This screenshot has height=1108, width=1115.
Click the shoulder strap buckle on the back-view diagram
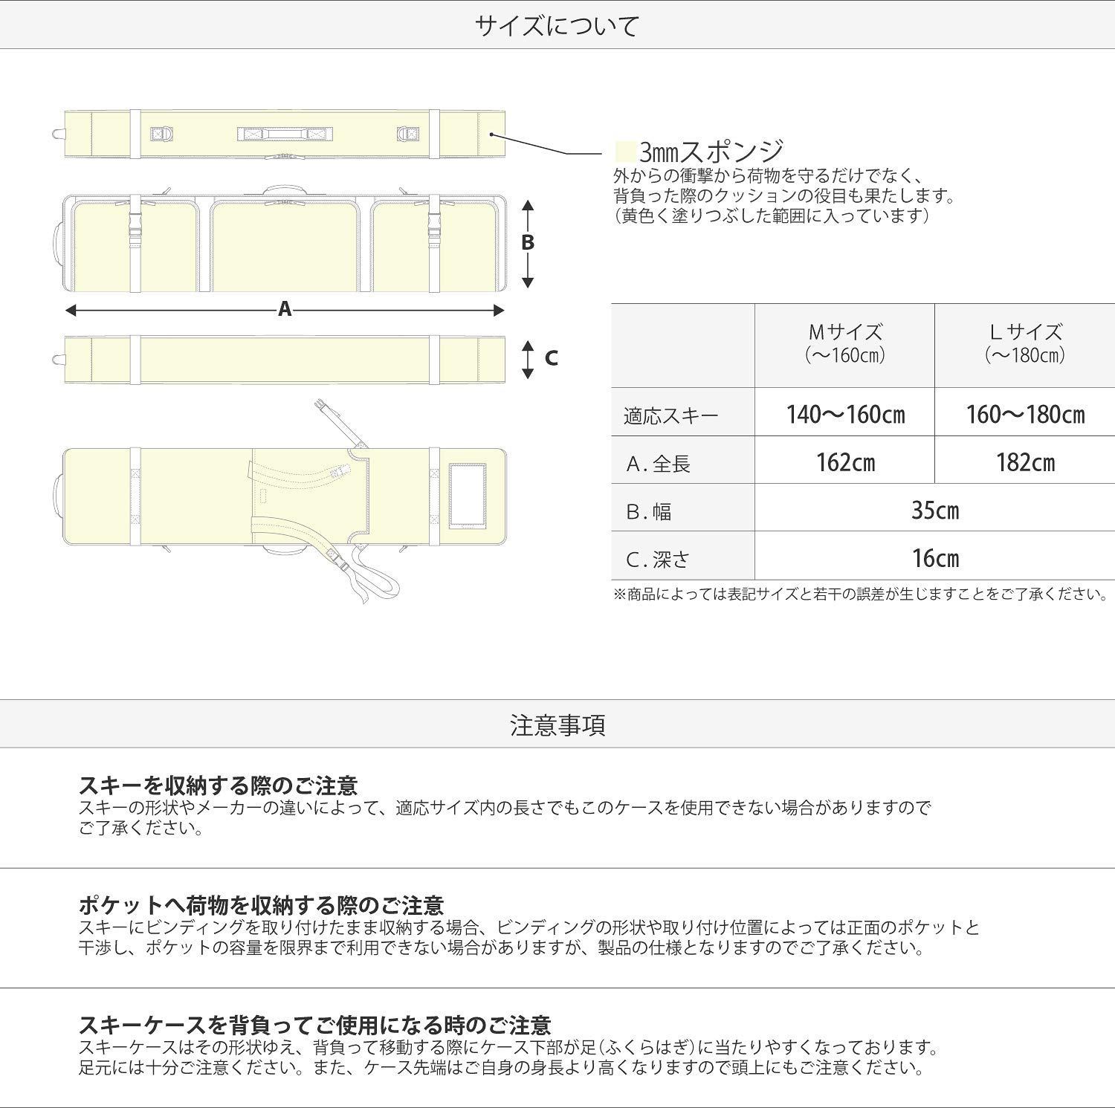pos(339,472)
